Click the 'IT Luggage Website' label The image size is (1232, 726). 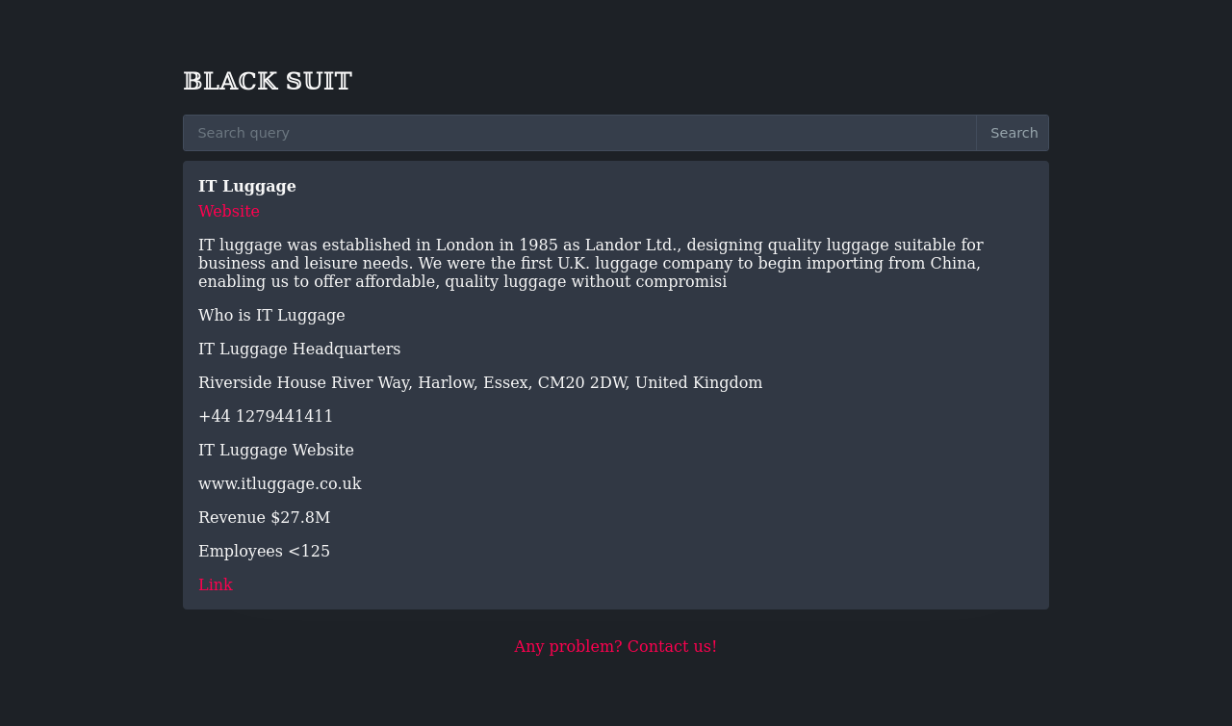(x=276, y=450)
